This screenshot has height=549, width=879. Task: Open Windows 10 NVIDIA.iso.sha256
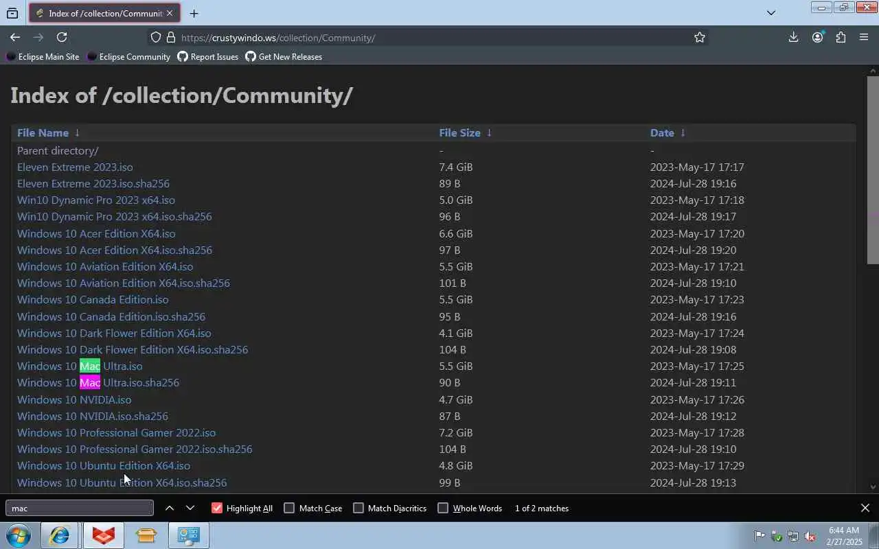point(93,416)
